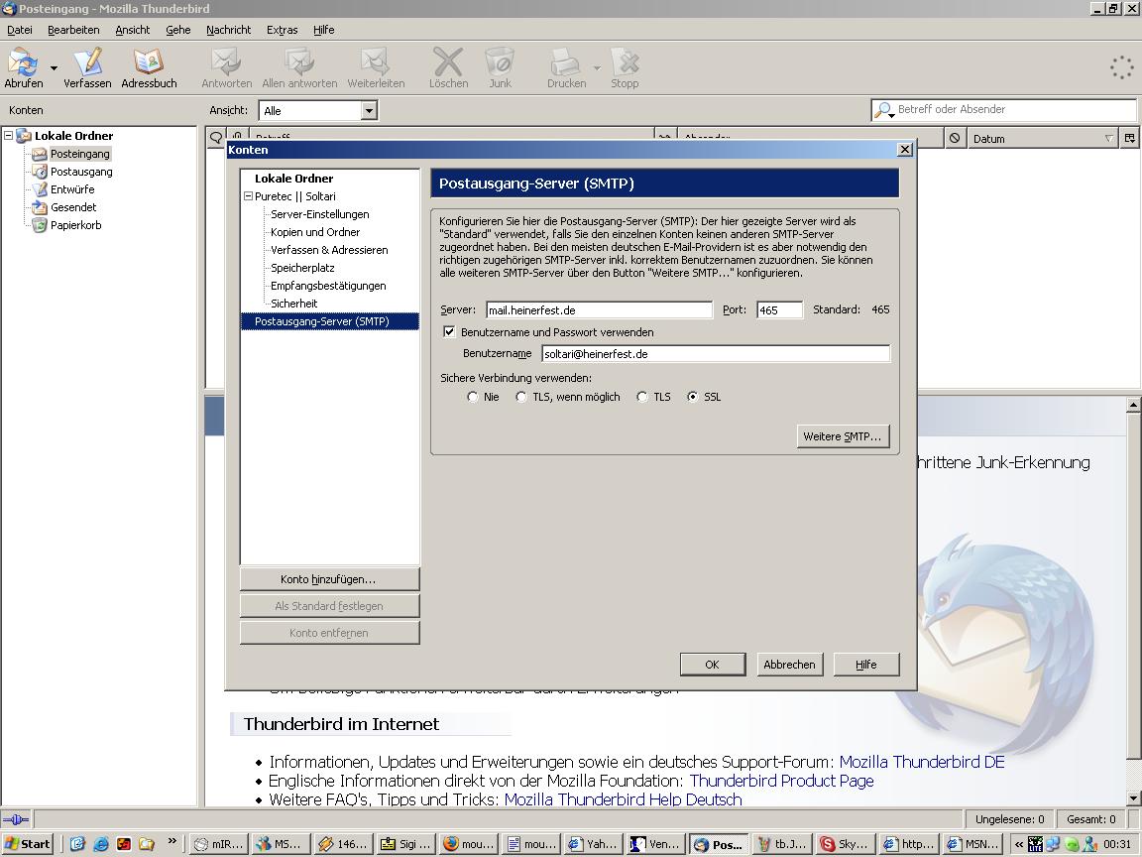Click the Weitere SMTP... button
The image size is (1142, 857).
click(843, 436)
